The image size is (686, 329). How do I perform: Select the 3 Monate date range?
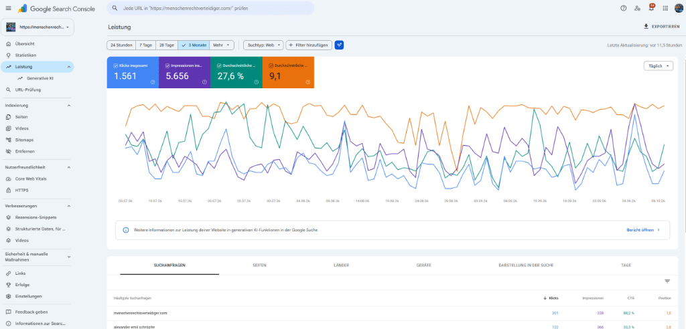pyautogui.click(x=194, y=45)
